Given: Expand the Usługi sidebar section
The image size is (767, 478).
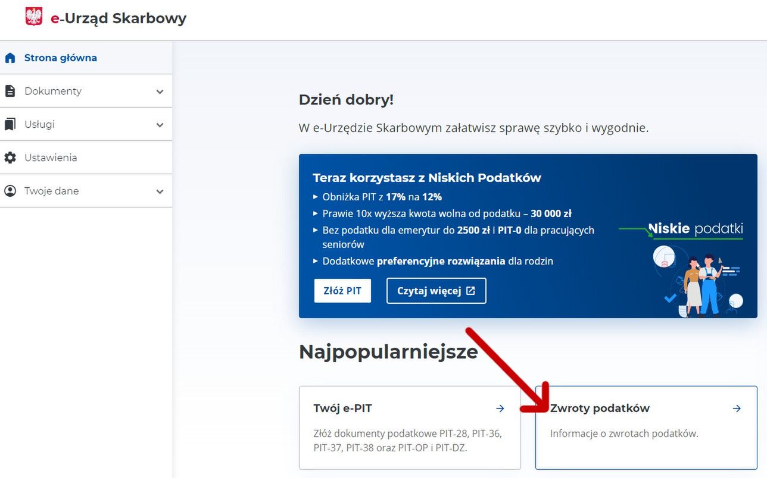Looking at the screenshot, I should (159, 125).
